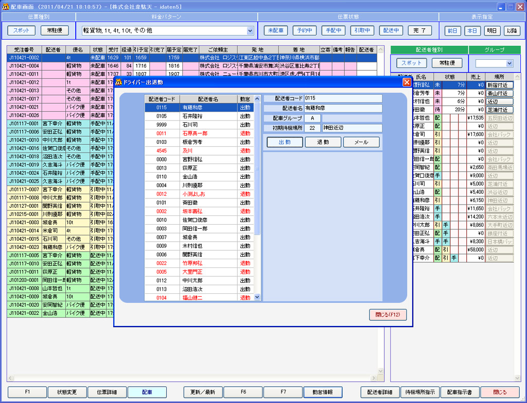This screenshot has width=527, height=403.
Task: Select driver 石井隆裕 in dialog list
Action: coord(199,116)
